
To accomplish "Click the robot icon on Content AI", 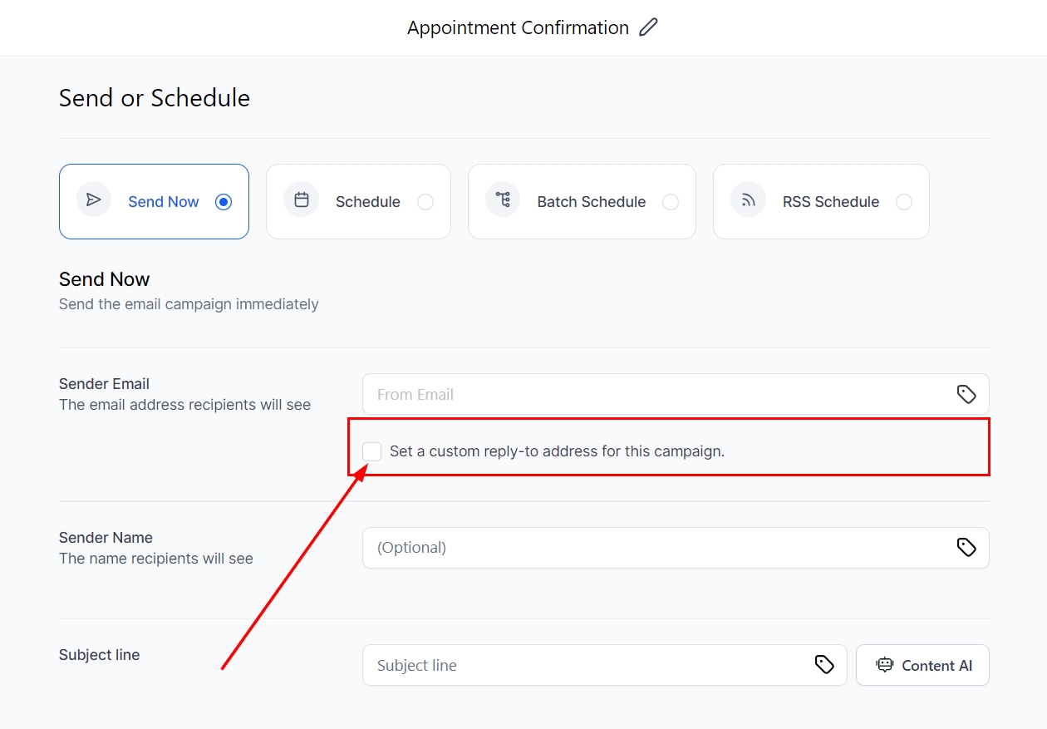I will click(x=885, y=665).
